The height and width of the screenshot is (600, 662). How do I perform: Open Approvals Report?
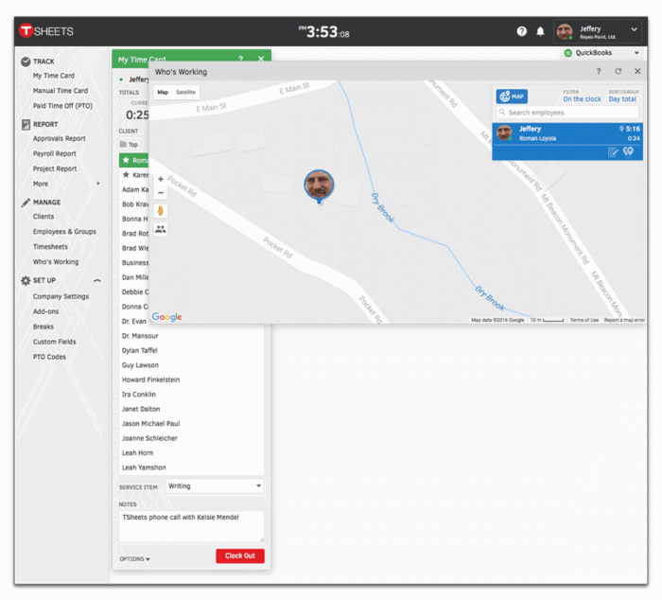pyautogui.click(x=59, y=138)
